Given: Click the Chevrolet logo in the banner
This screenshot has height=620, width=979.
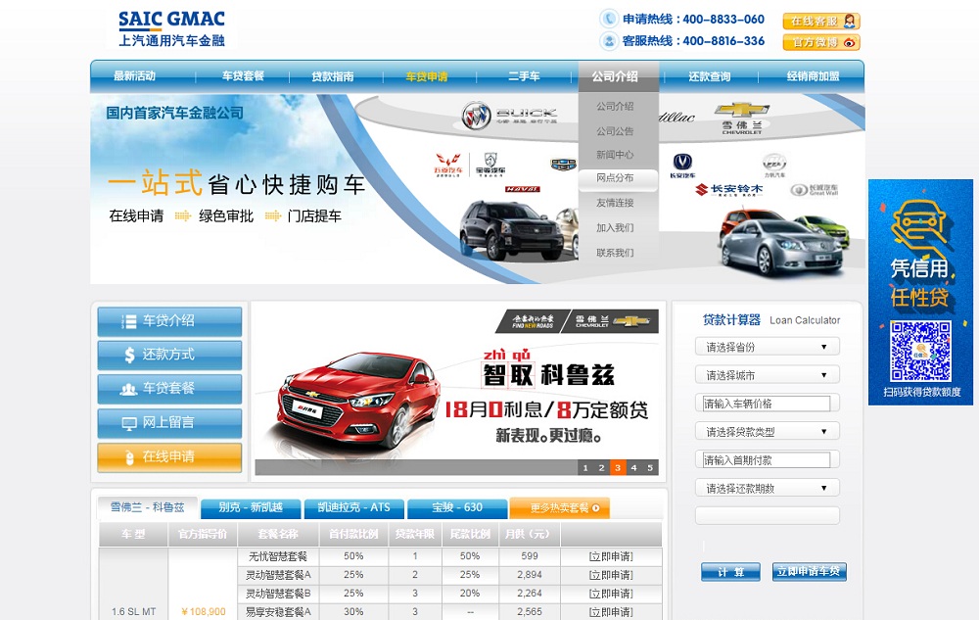Looking at the screenshot, I should [x=742, y=118].
